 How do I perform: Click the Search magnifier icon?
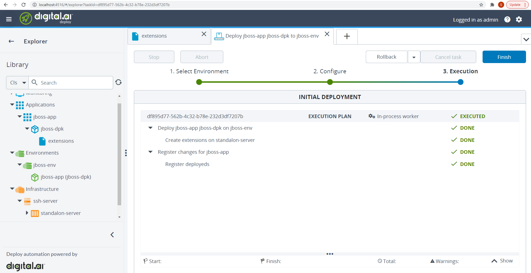pyautogui.click(x=35, y=82)
